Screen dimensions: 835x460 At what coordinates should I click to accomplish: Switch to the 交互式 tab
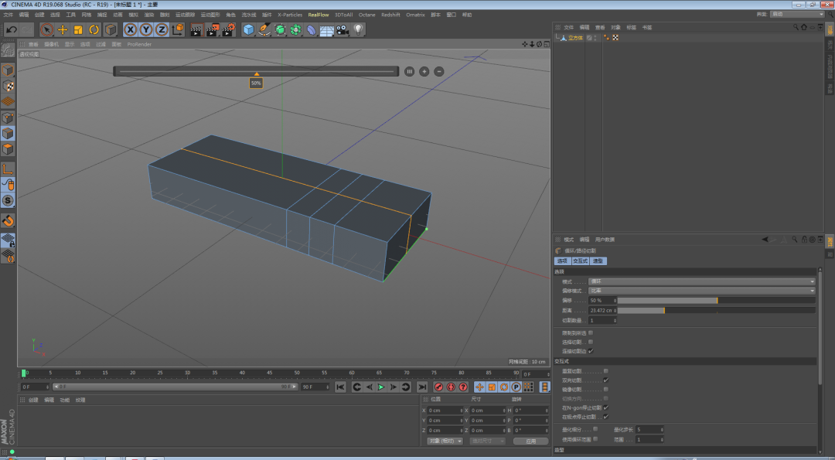tap(581, 261)
